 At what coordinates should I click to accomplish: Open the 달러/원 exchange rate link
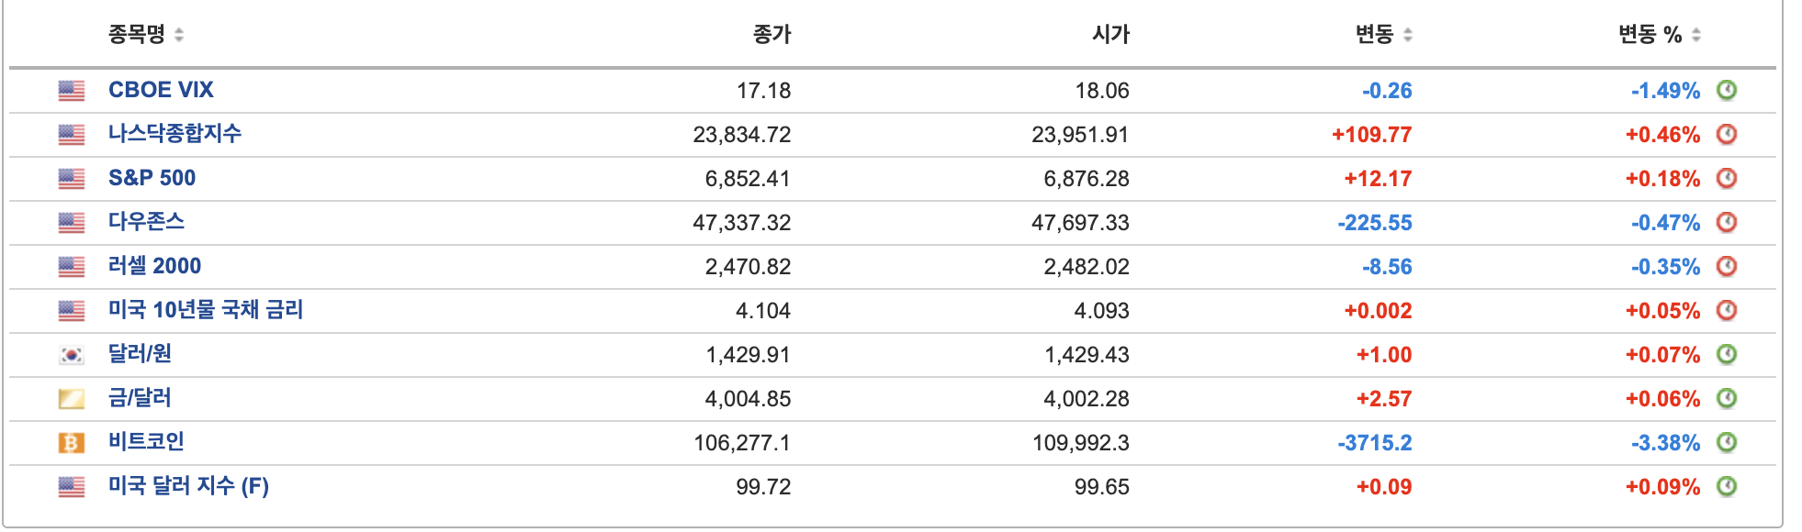[140, 354]
